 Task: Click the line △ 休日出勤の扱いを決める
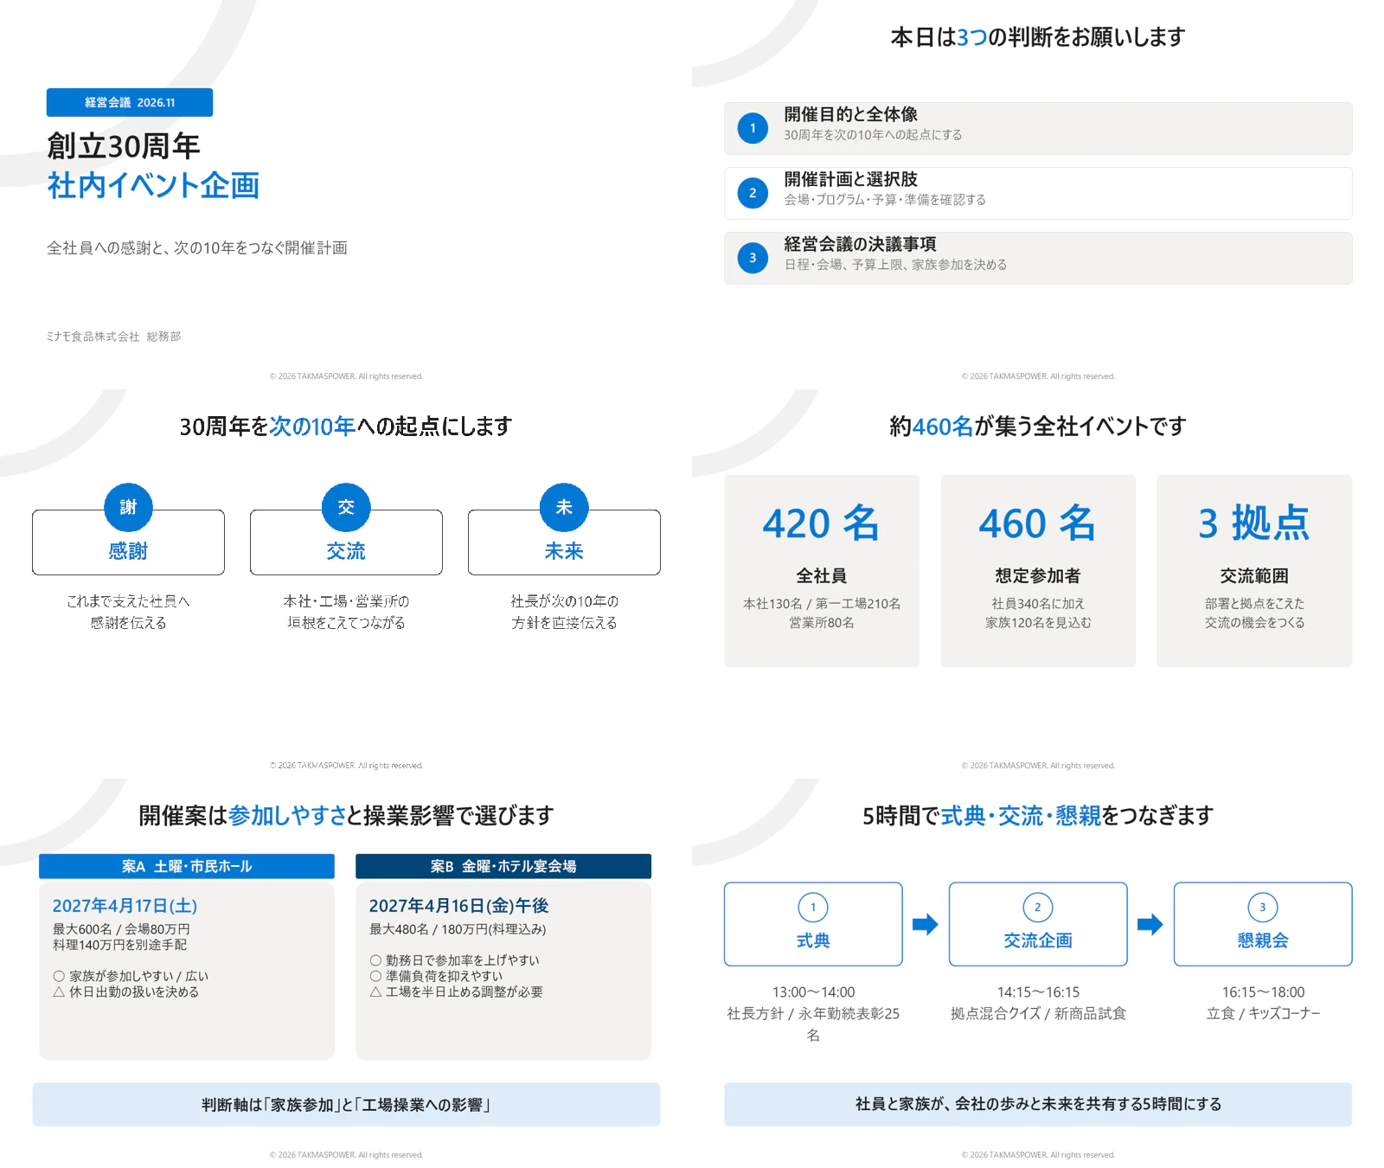(x=125, y=992)
